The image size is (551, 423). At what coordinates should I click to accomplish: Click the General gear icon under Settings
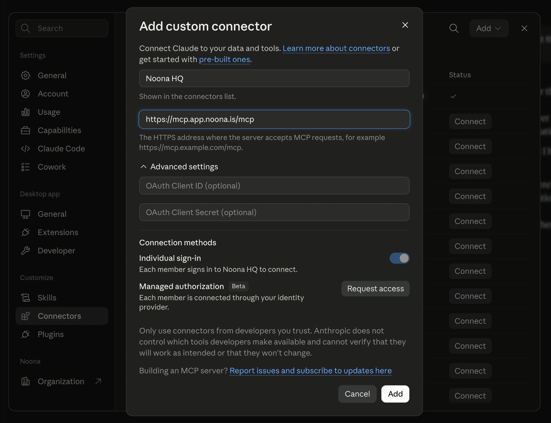(26, 75)
